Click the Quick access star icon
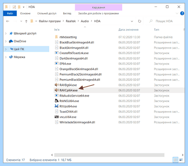 11,33
